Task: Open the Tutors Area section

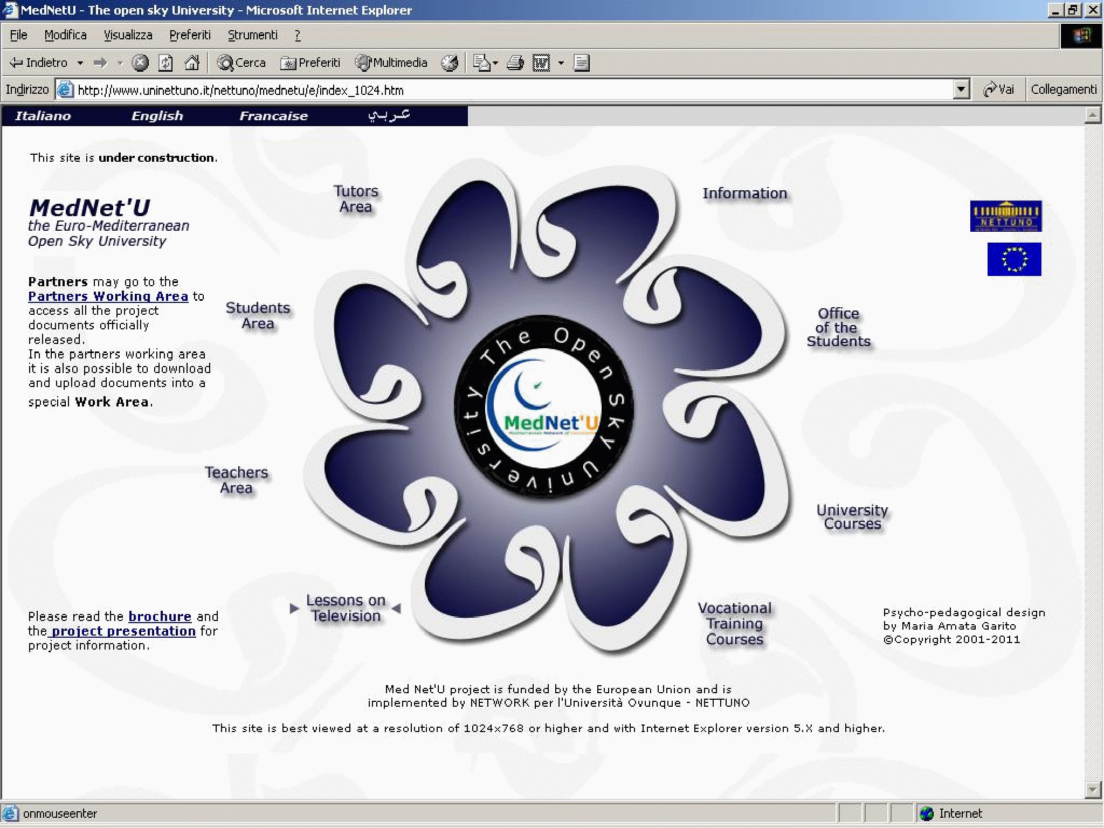Action: pyautogui.click(x=356, y=199)
